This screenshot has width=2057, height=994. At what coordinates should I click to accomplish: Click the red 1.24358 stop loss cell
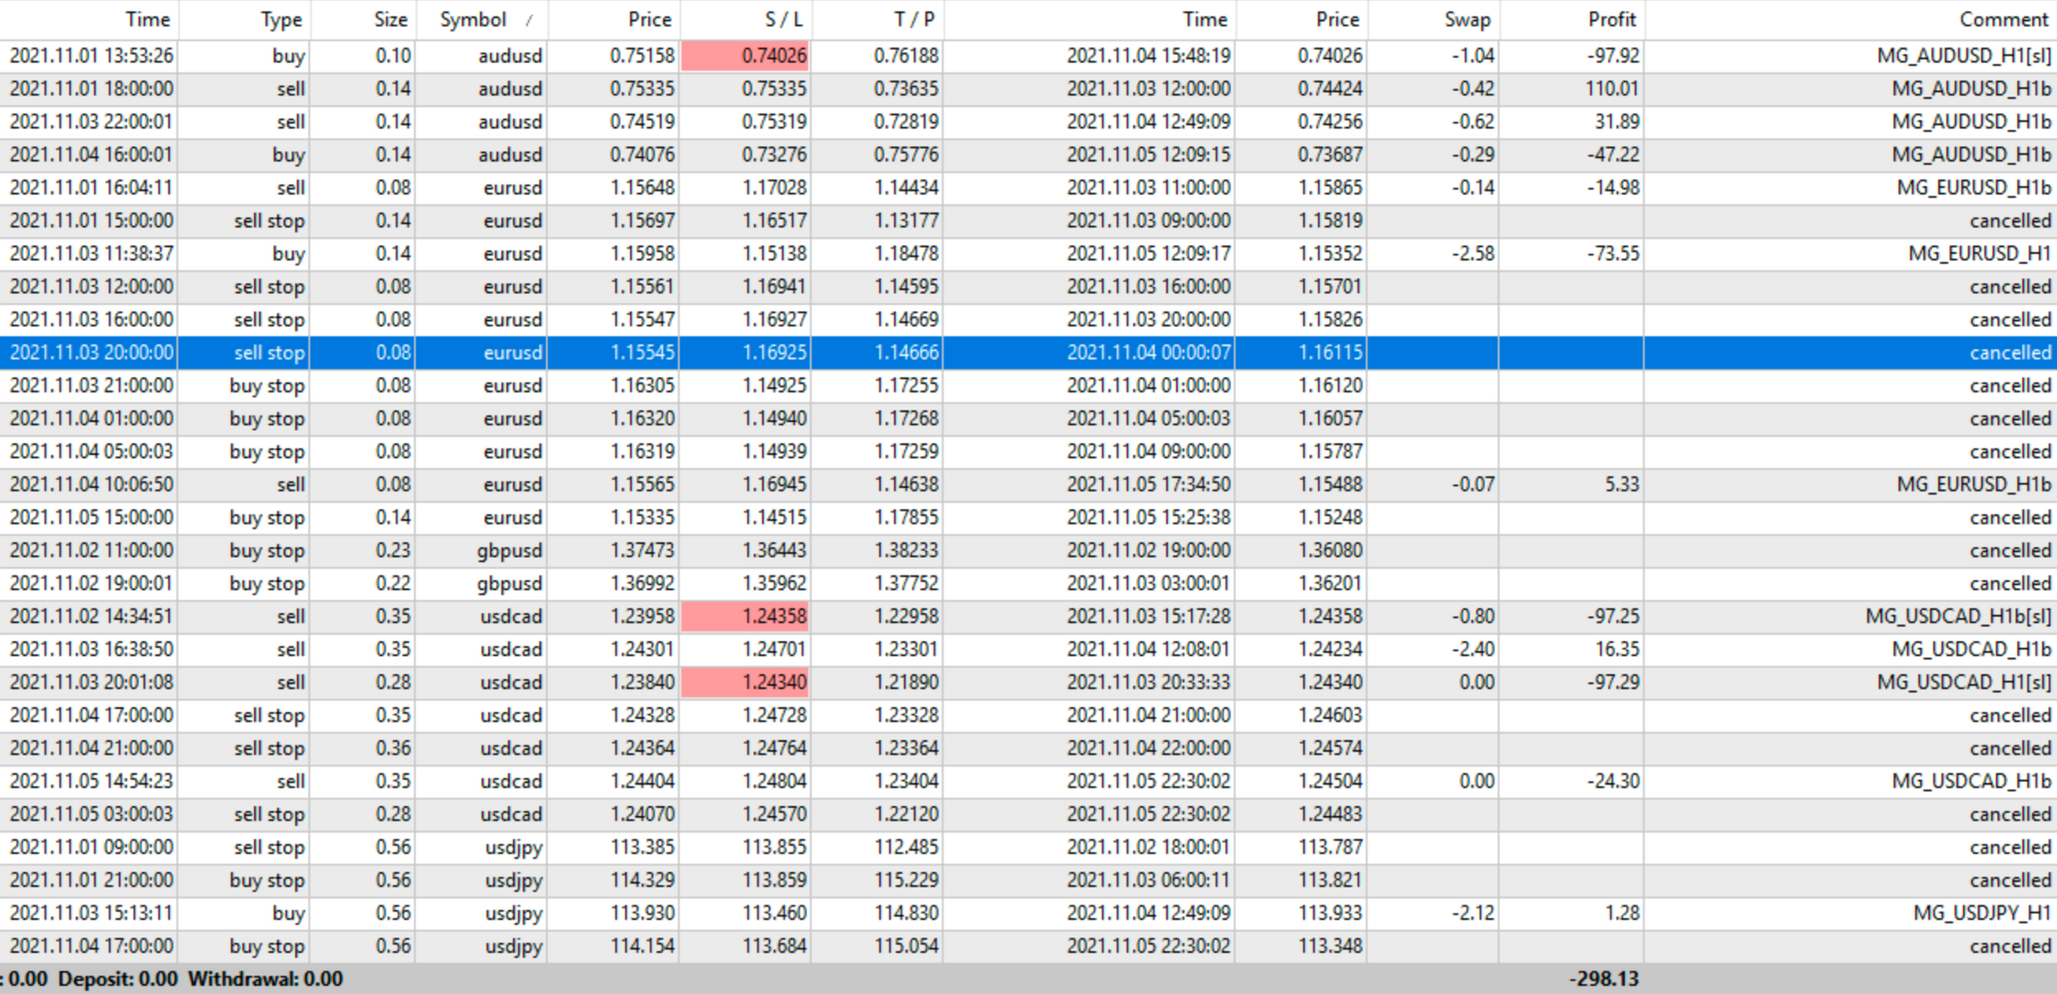746,616
